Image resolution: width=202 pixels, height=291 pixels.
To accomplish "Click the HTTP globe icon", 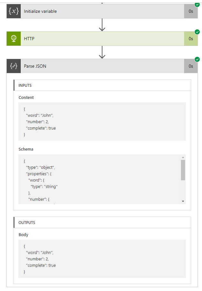I will click(x=14, y=39).
